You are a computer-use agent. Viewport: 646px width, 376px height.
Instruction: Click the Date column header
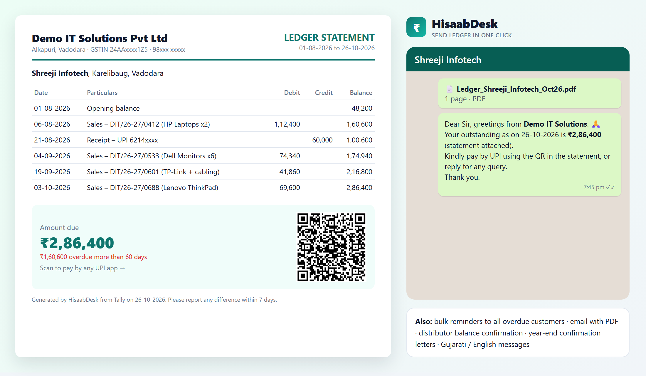(x=41, y=93)
